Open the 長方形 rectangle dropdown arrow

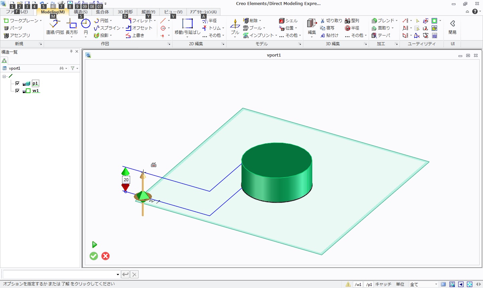pyautogui.click(x=72, y=37)
